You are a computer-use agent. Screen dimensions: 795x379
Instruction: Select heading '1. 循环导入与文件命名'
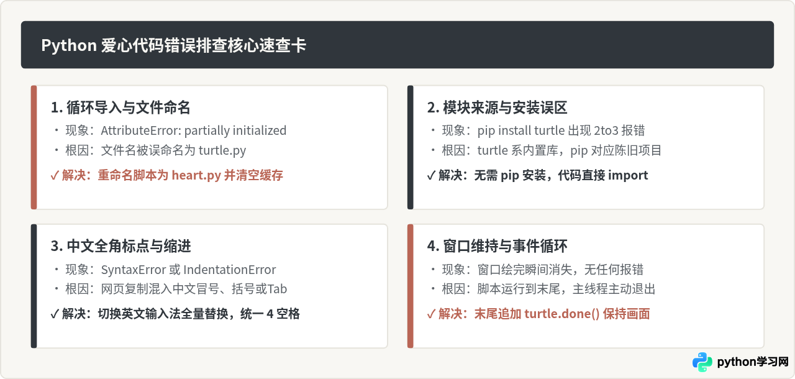click(120, 107)
